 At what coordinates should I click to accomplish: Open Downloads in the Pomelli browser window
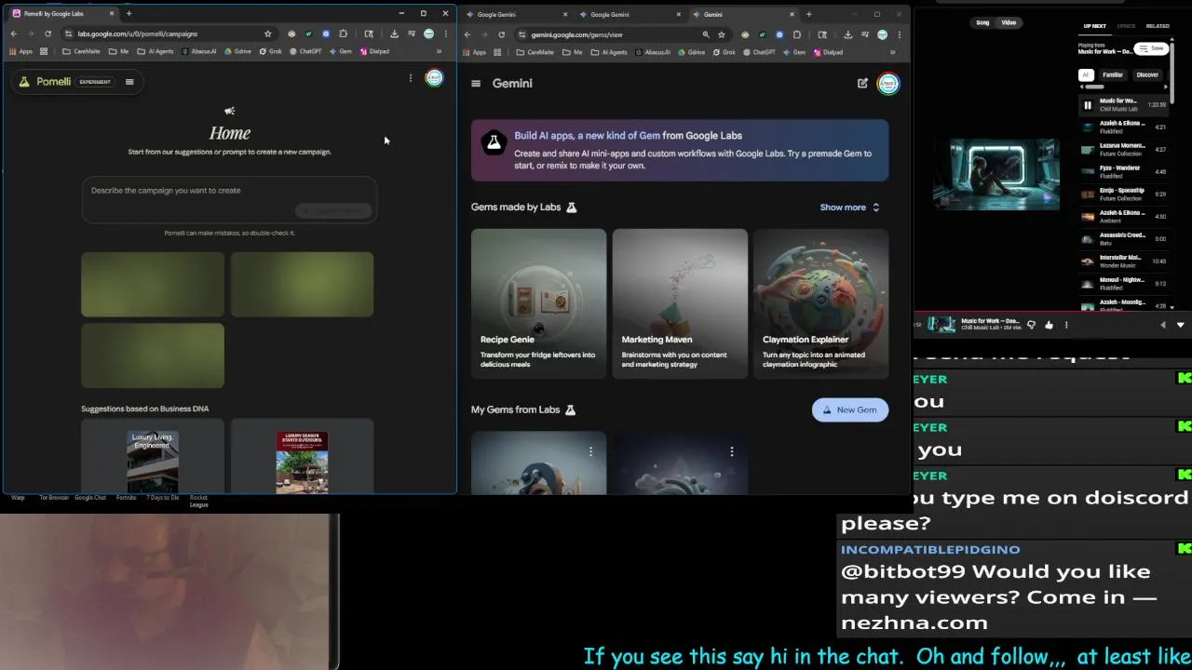click(394, 33)
